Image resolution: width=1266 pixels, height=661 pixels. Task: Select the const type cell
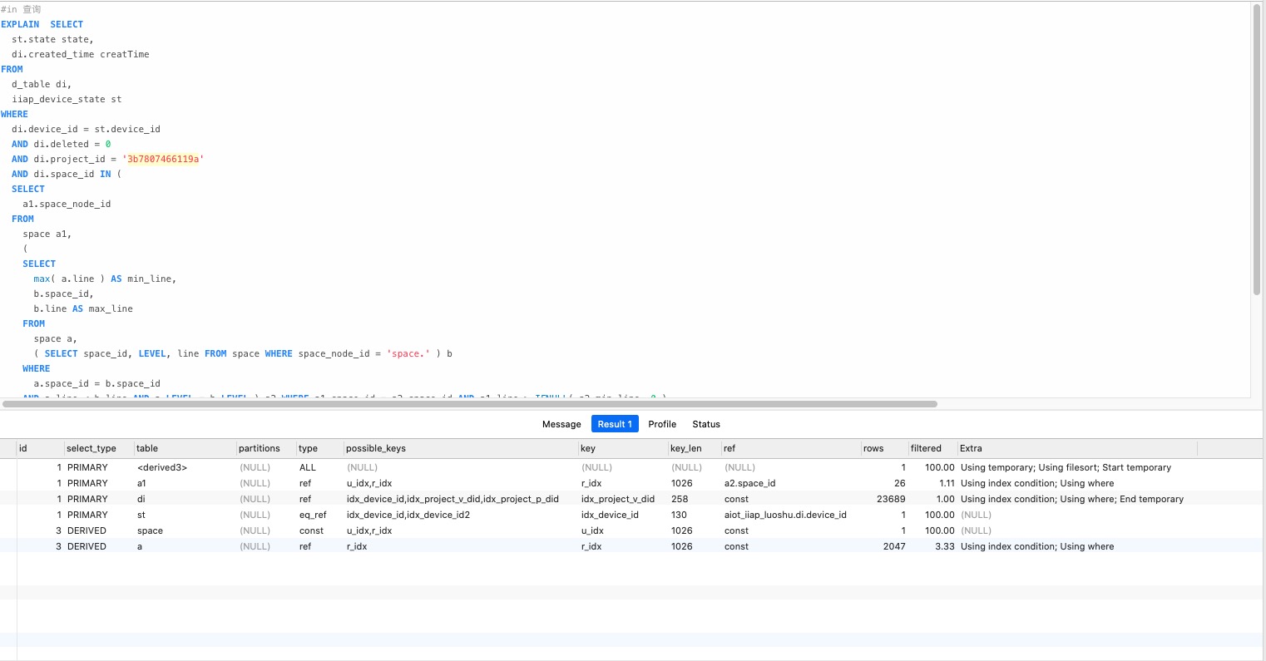tap(311, 530)
